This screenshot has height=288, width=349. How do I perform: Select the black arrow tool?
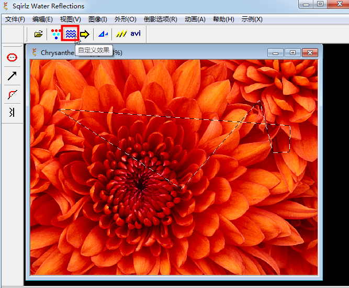pos(12,76)
